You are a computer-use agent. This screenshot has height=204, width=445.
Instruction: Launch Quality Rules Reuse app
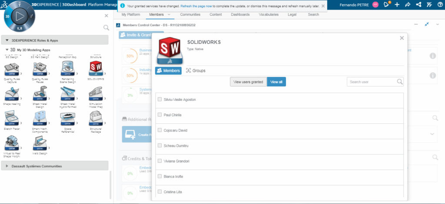click(40, 69)
